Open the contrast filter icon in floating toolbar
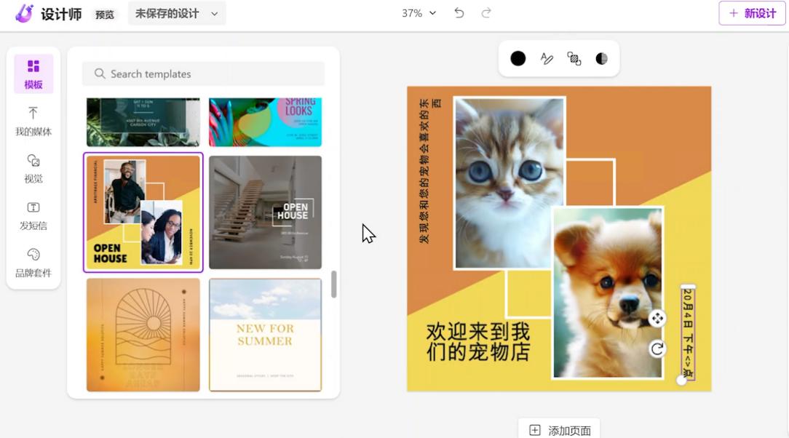The width and height of the screenshot is (789, 438). coord(601,58)
